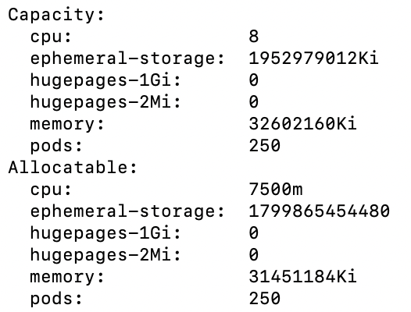Click allocatable cpu value 7500m
Viewport: 411px width, 312px height.
[276, 190]
